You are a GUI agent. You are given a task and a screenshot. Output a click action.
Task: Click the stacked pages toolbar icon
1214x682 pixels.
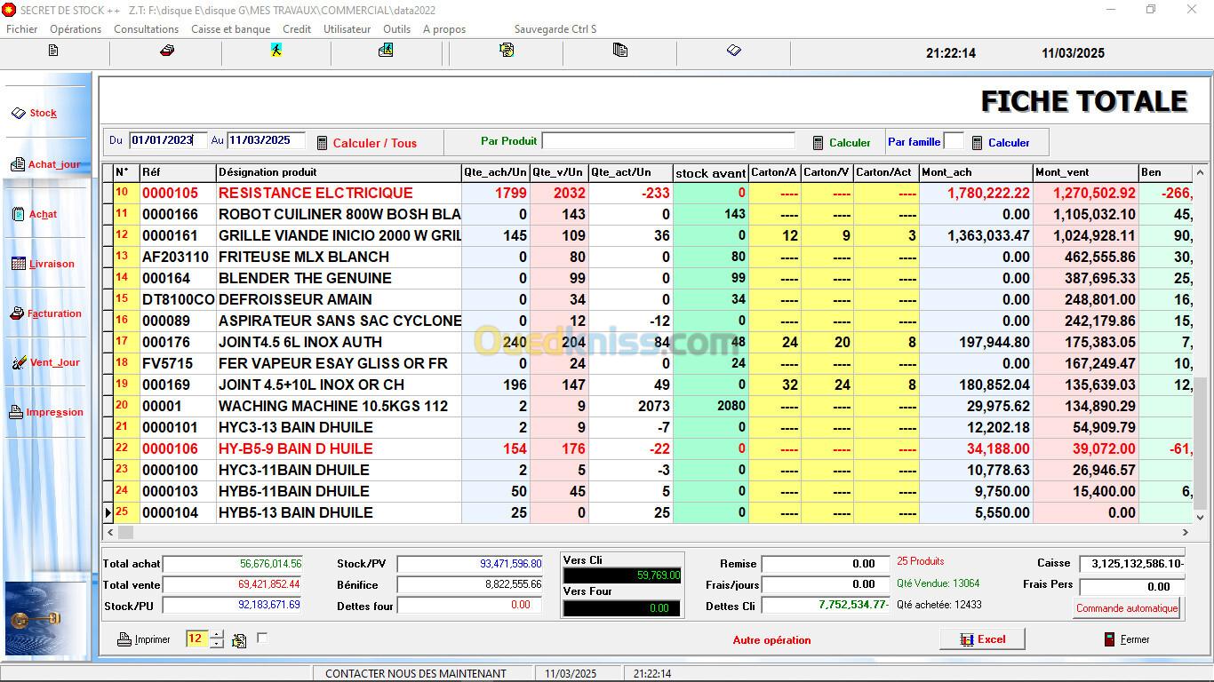(x=620, y=51)
